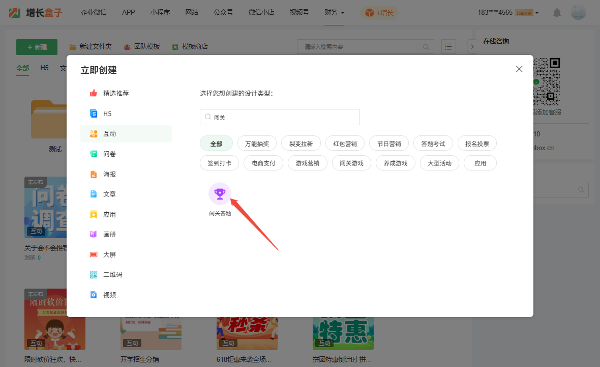
Task: Select the 全部 filter tag
Action: click(x=216, y=144)
